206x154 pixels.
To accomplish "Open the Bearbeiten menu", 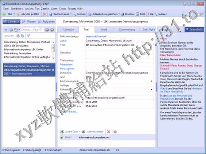I will (x=17, y=9).
